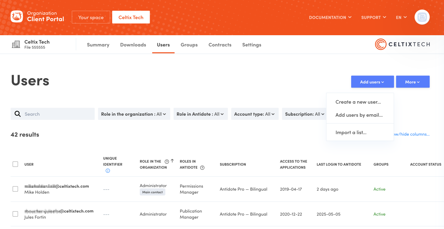Check the box for Mike Holden
444x229 pixels.
pos(15,189)
